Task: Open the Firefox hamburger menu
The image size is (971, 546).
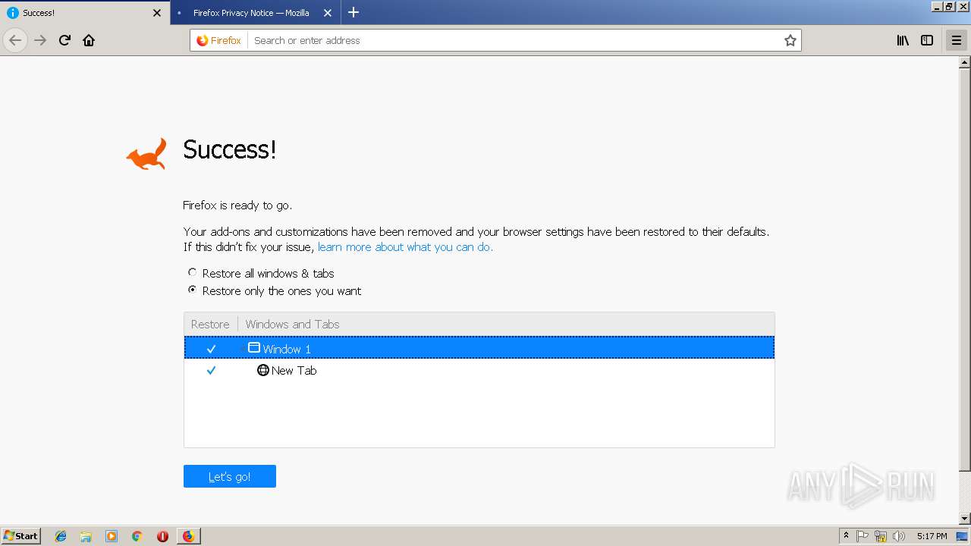Action: 957,40
